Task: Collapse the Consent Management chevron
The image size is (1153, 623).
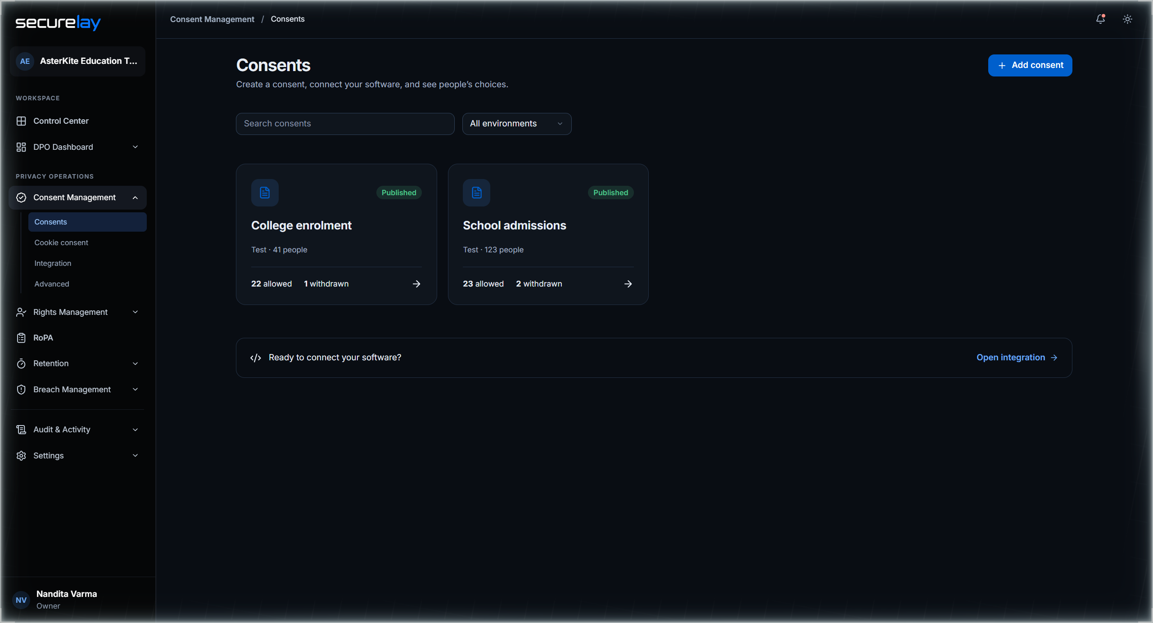Action: coord(135,197)
